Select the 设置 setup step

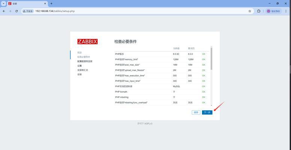pyautogui.click(x=80, y=66)
